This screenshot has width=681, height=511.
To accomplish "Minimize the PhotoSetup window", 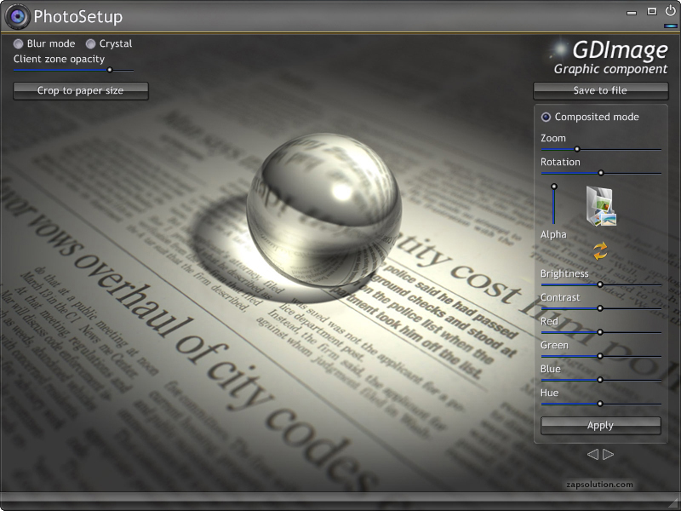I will point(632,13).
